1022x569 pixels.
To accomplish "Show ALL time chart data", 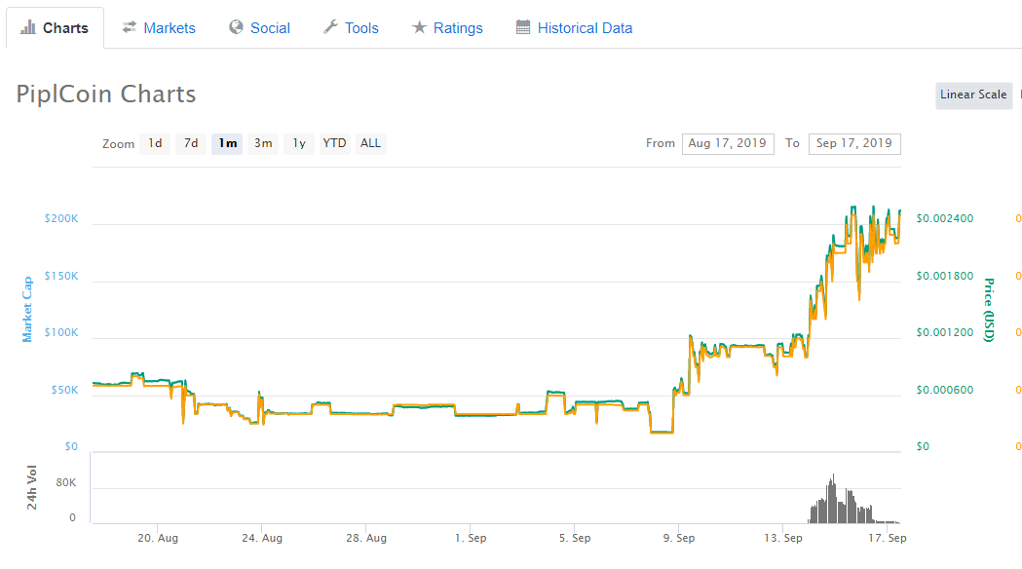I will point(370,143).
